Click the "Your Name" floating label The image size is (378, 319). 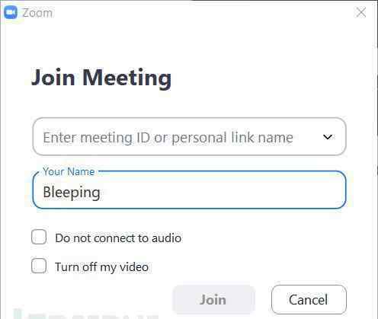[69, 171]
